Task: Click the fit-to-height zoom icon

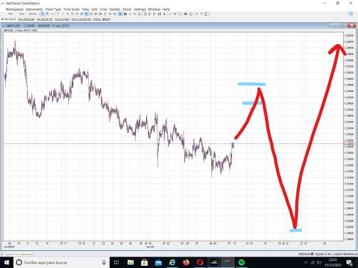Action: (x=206, y=14)
